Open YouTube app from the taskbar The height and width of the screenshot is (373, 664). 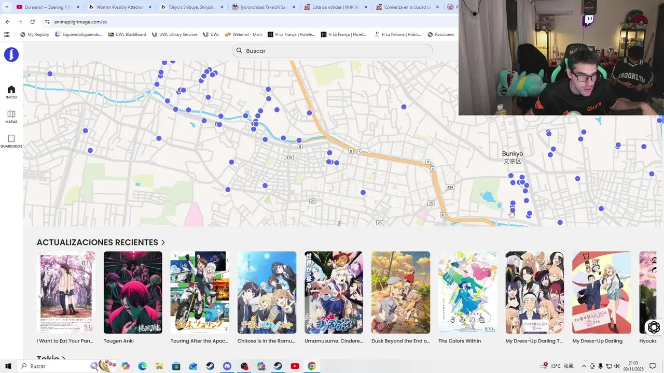click(295, 366)
